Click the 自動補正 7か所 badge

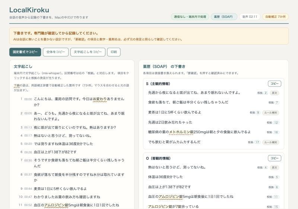[x=275, y=17]
